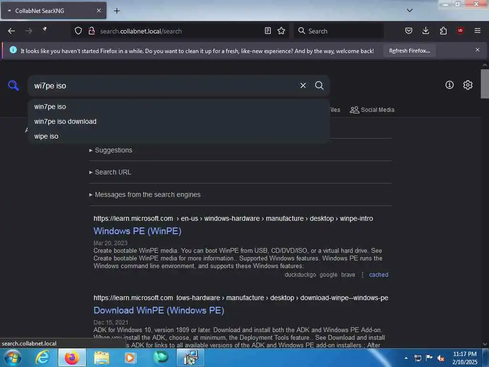
Task: Open the Action Center flag icon
Action: click(x=429, y=358)
